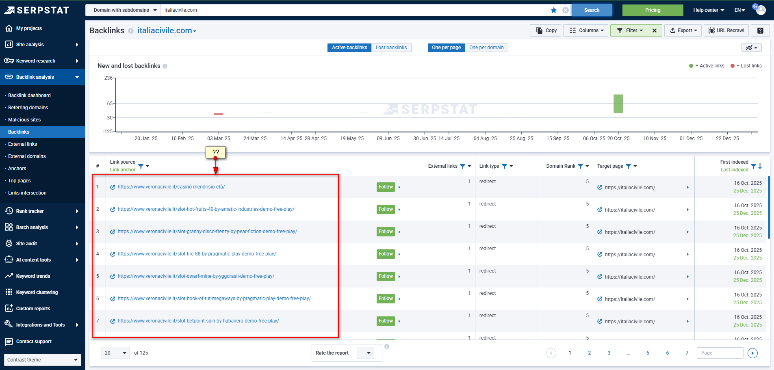
Task: Expand the Columns dropdown
Action: click(586, 30)
